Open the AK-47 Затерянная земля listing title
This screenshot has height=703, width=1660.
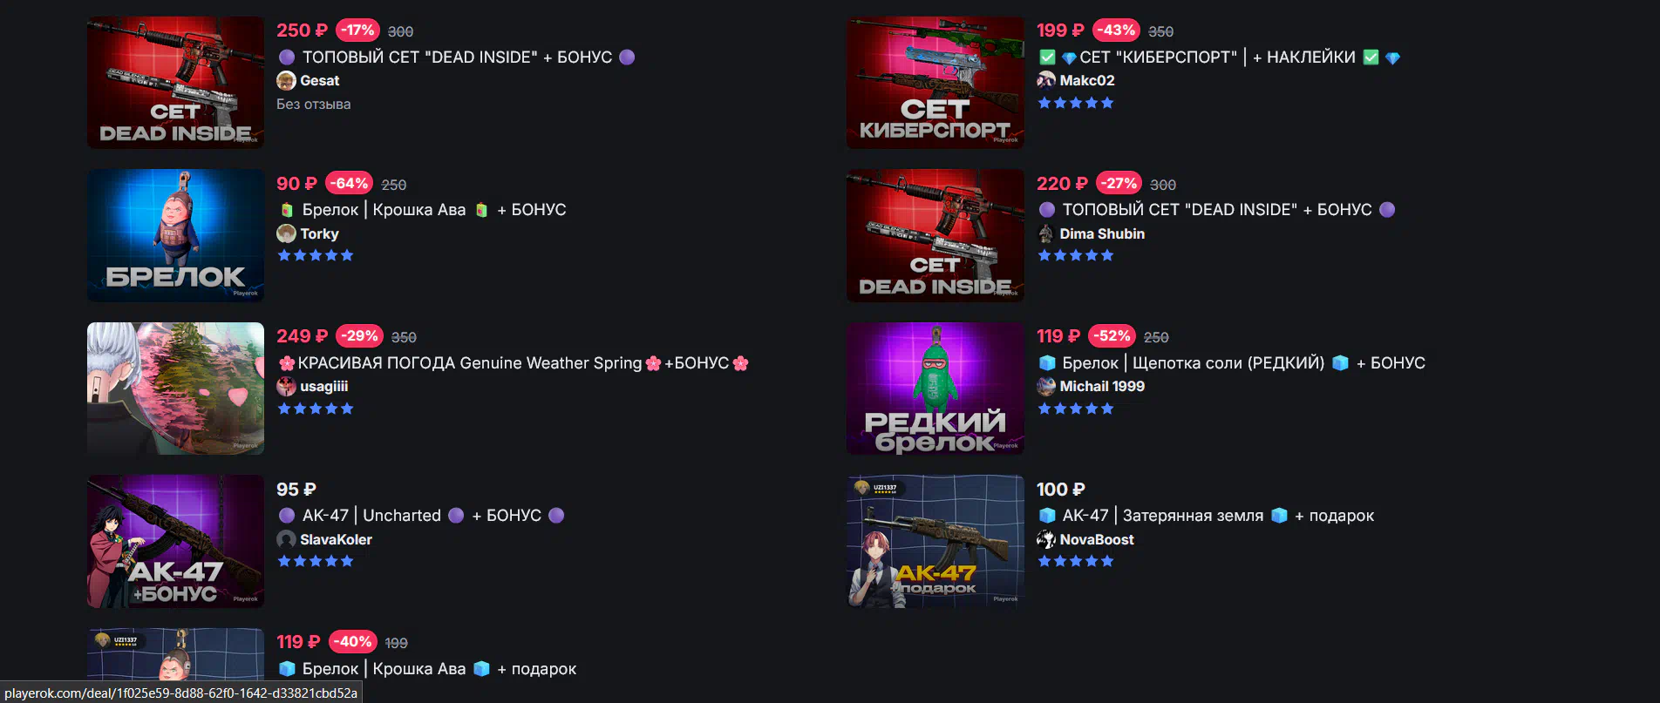pos(1206,516)
